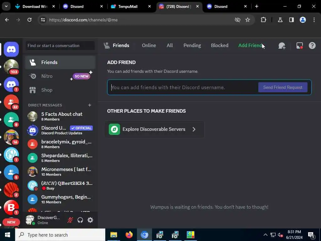Viewport: 321px width, 241px height.
Task: Open the Inbox icon in header
Action: point(299,46)
